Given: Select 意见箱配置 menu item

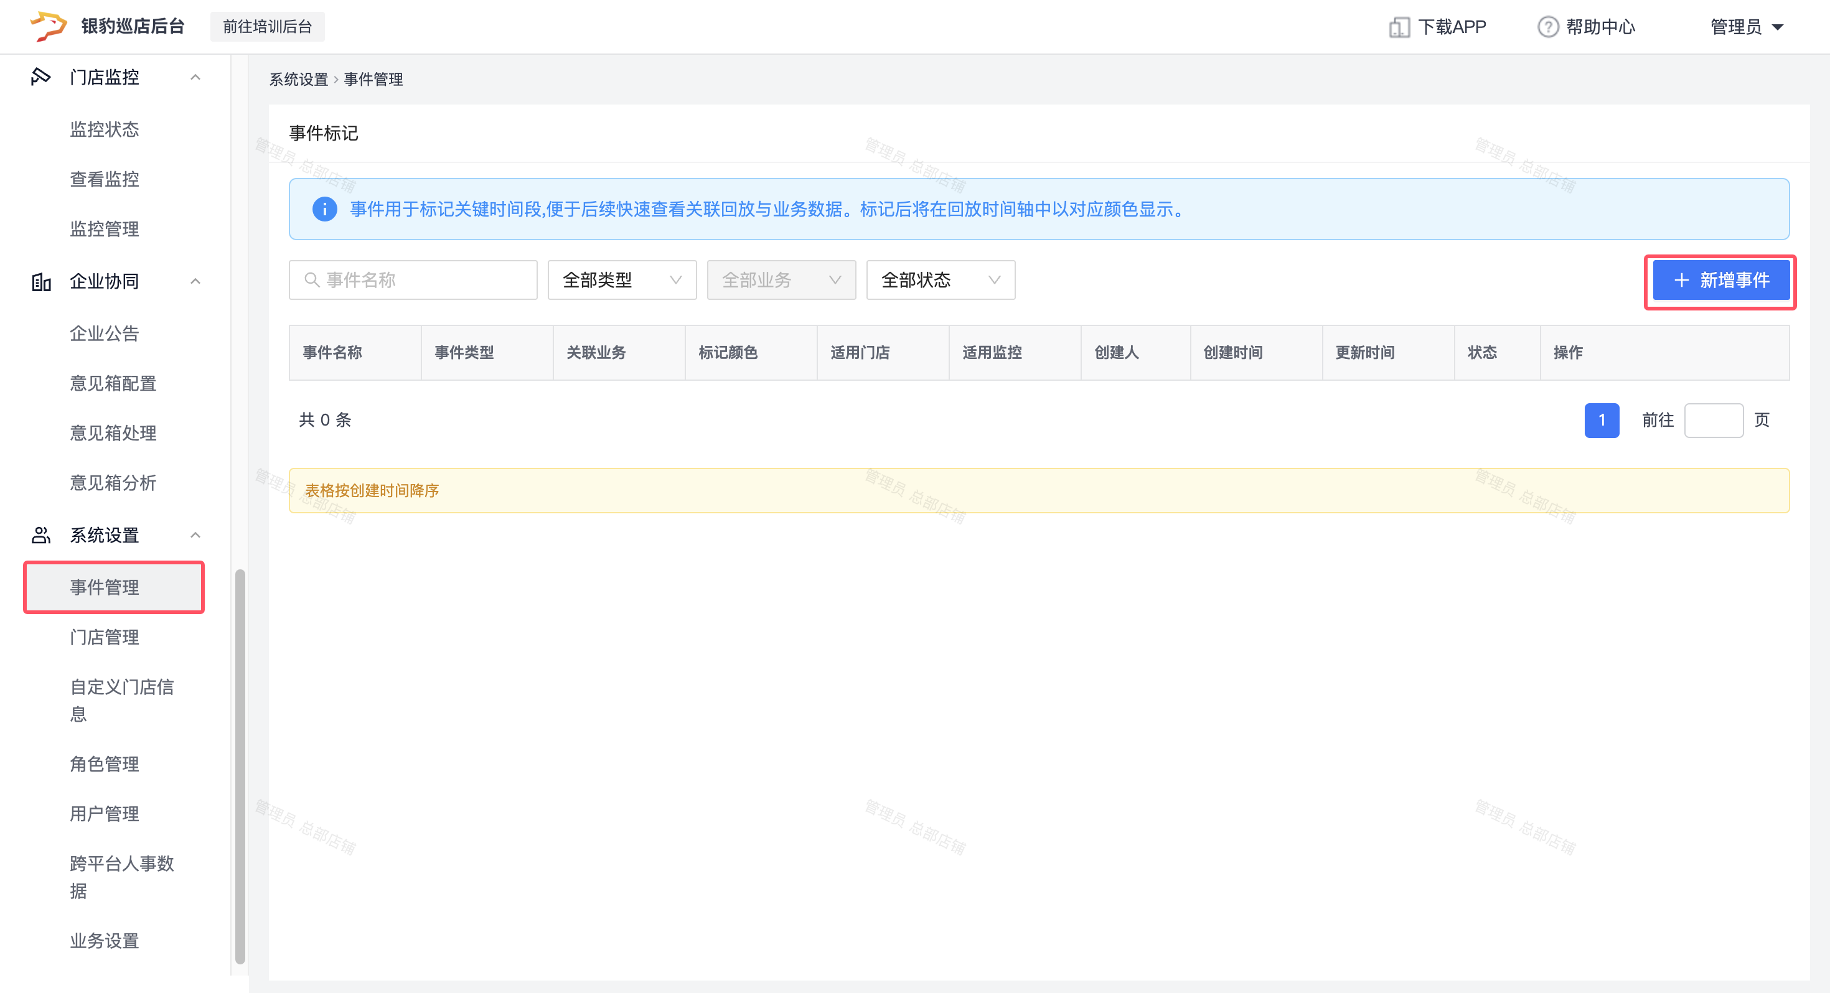Looking at the screenshot, I should tap(113, 383).
